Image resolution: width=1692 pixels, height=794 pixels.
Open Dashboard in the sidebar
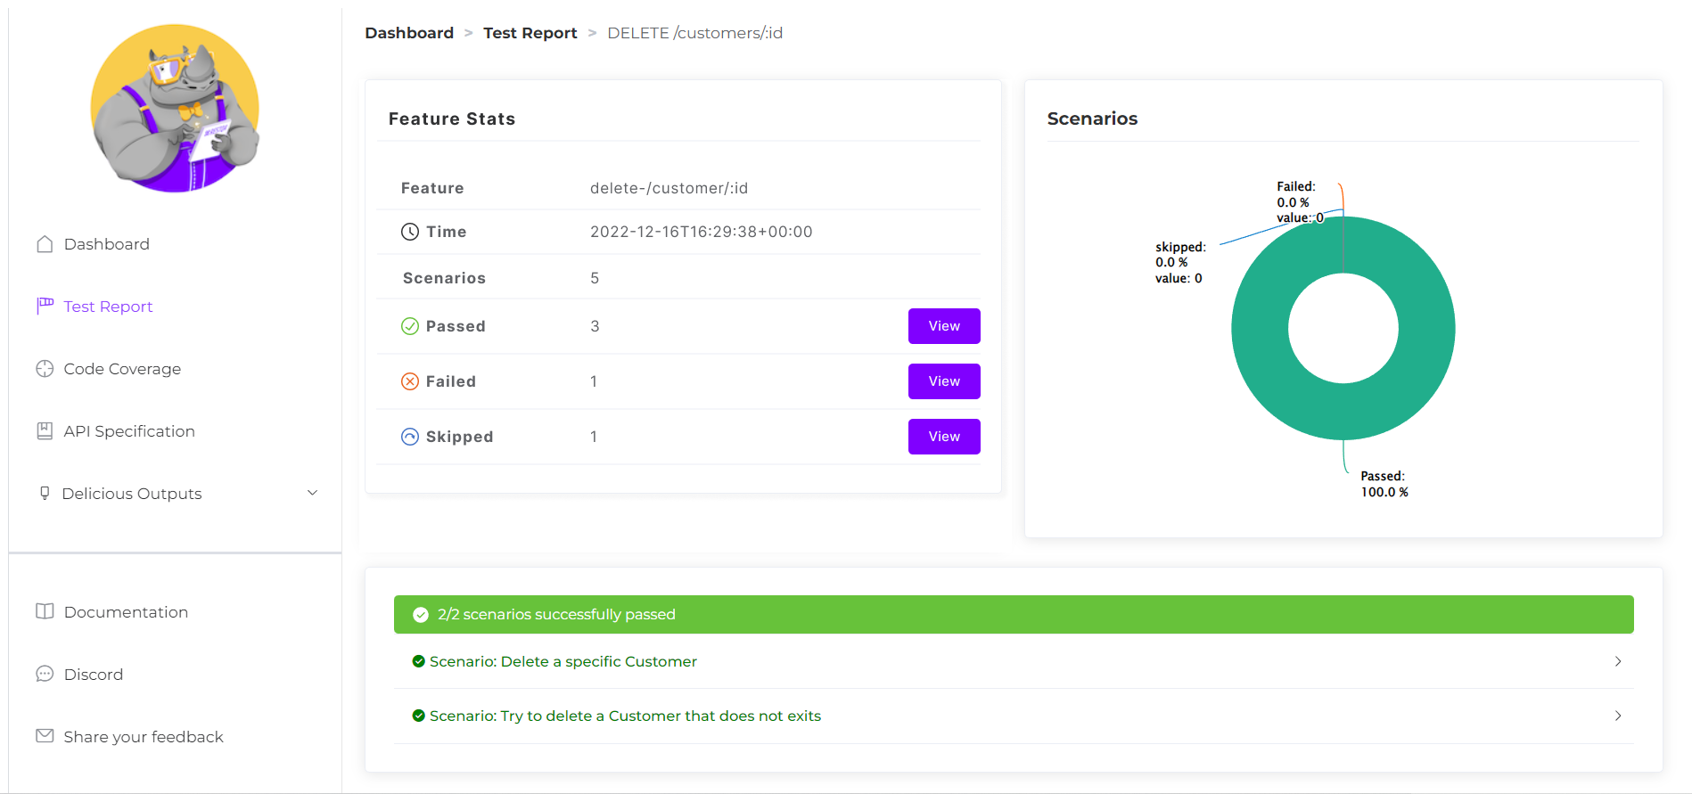click(107, 244)
